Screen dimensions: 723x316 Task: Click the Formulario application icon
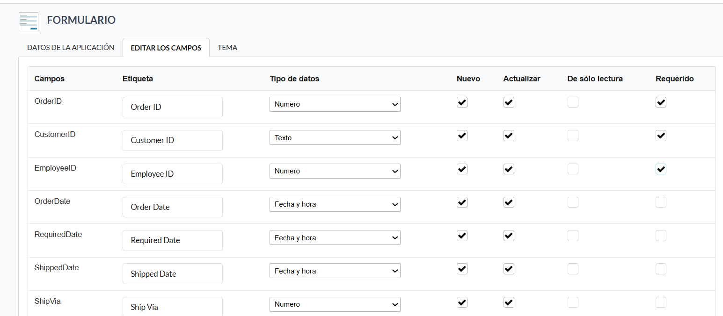coord(28,21)
